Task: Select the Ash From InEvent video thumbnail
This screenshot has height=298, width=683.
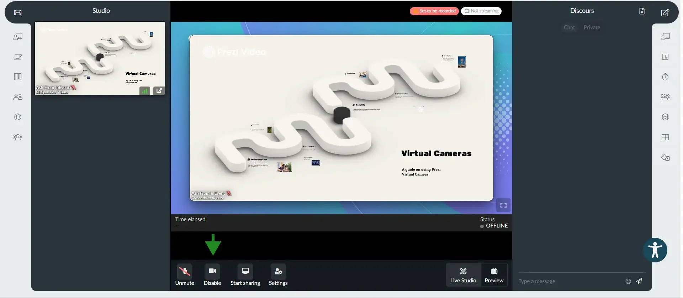Action: (100, 58)
